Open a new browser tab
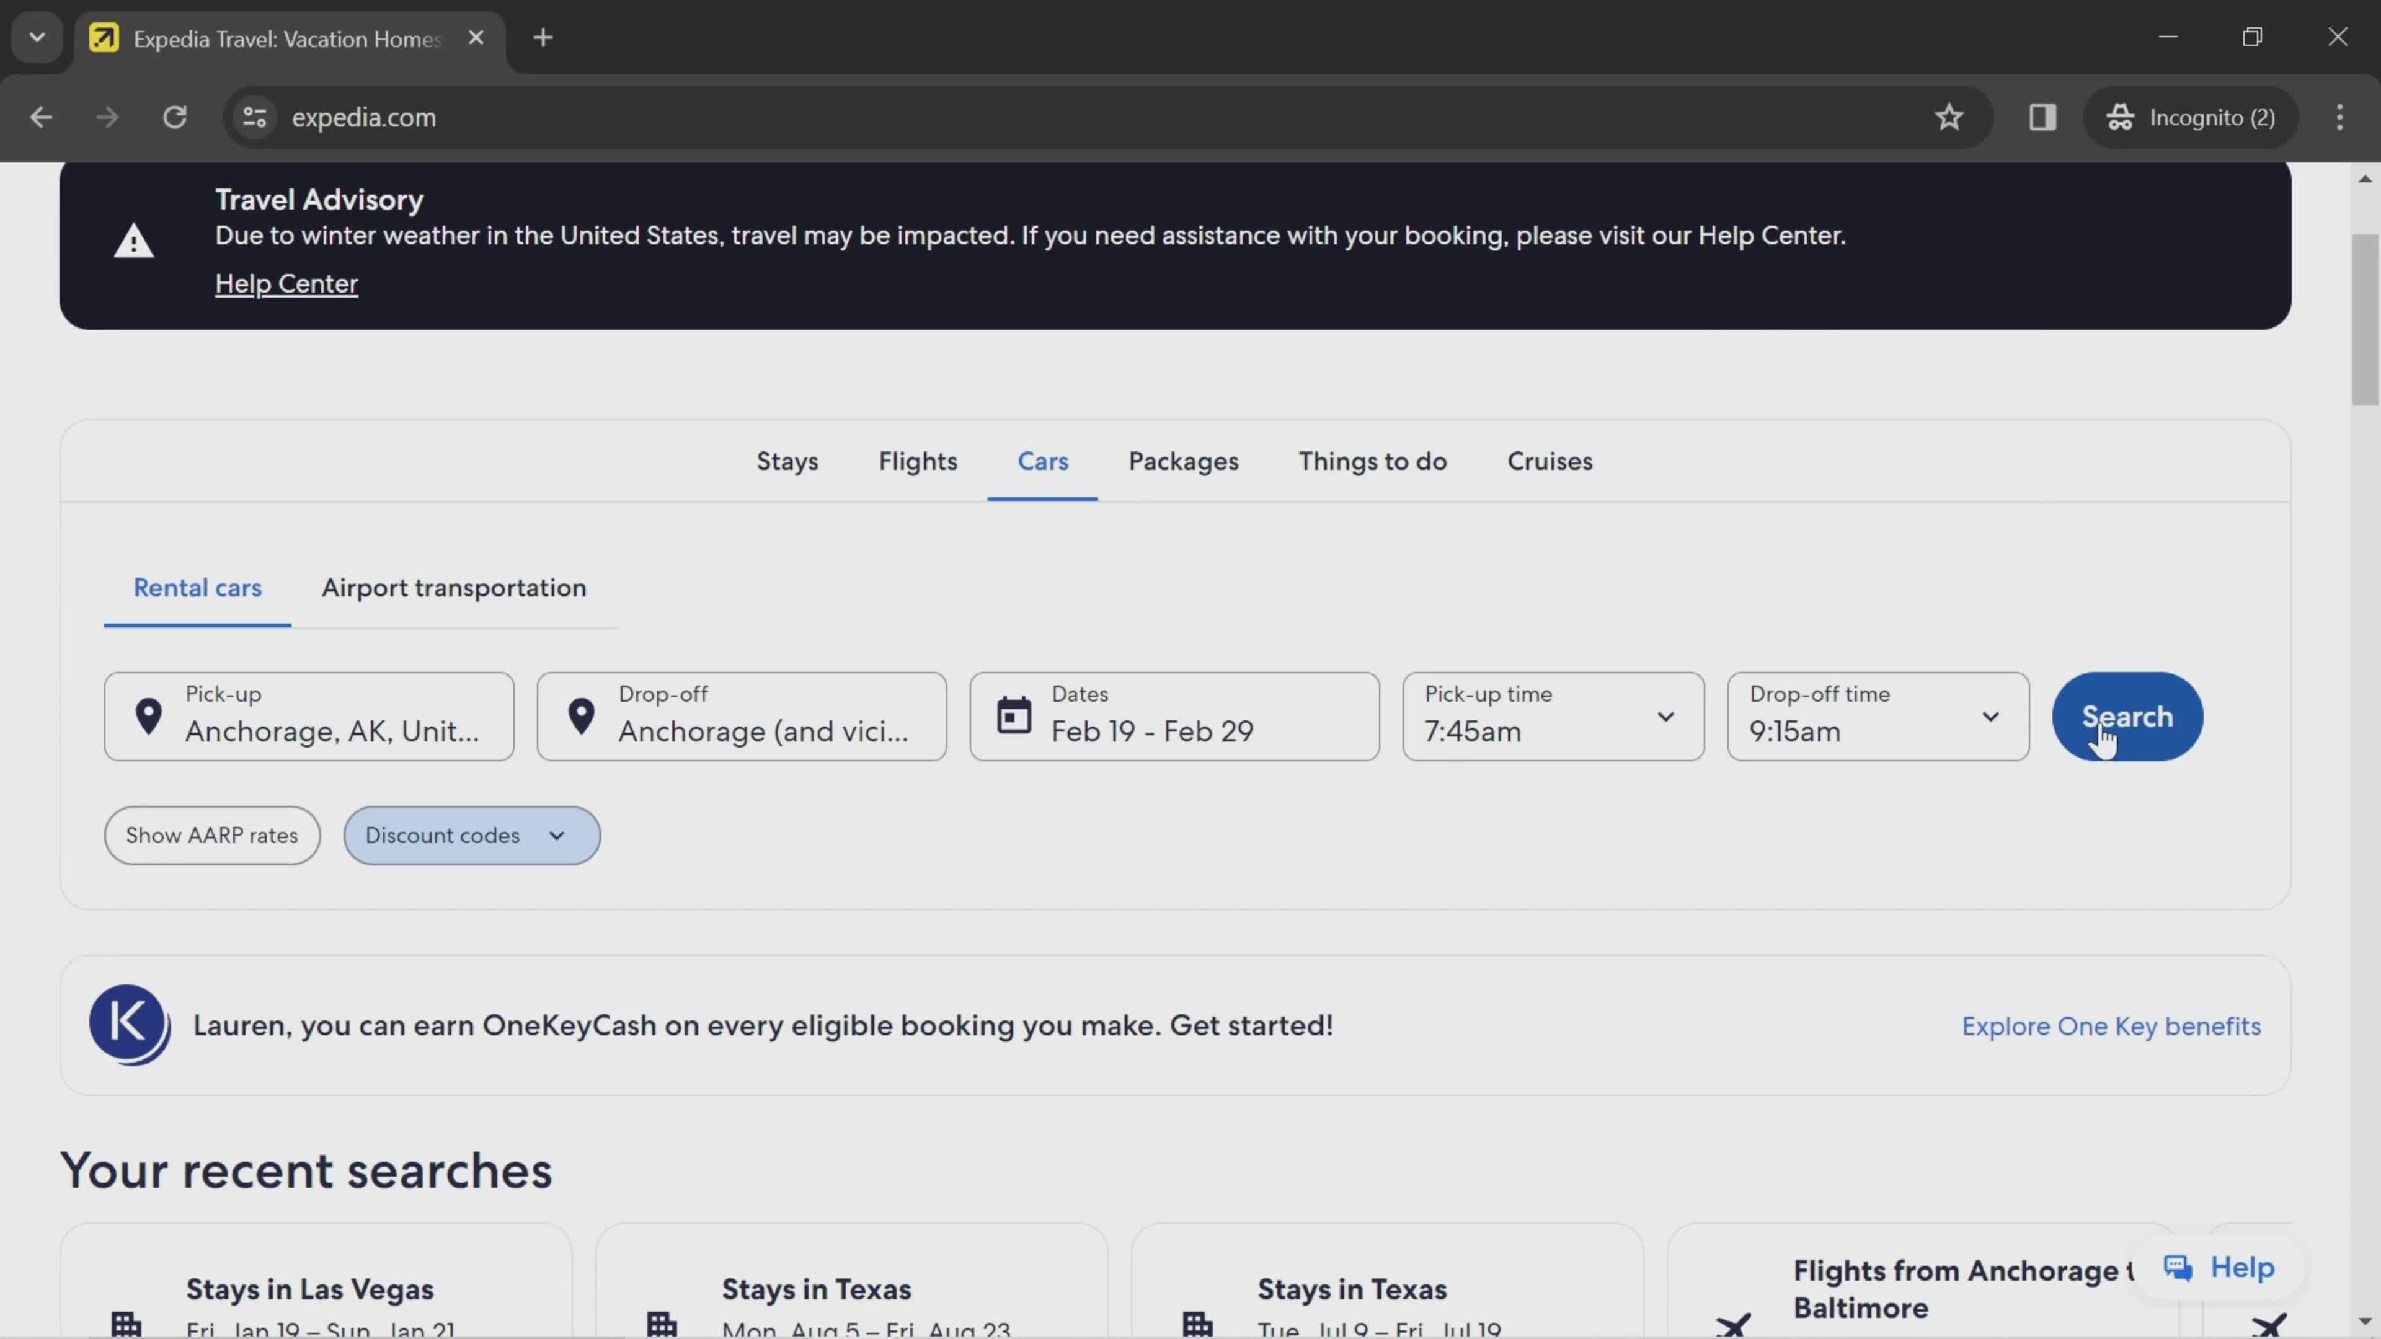 pos(544,38)
